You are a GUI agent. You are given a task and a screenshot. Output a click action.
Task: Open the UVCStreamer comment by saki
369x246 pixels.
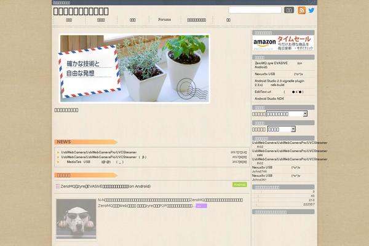point(290,153)
